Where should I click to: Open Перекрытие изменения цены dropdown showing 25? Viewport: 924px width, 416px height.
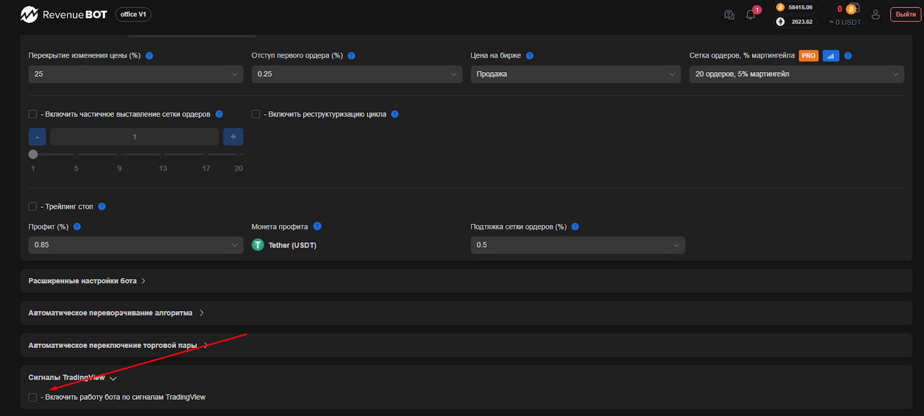136,74
